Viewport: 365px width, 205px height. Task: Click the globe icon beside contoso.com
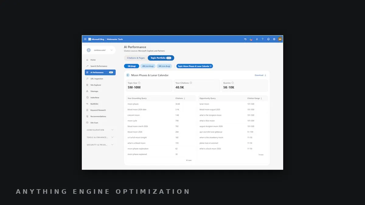point(89,50)
